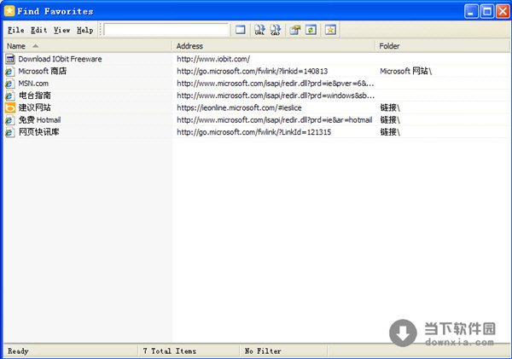512x359 pixels.
Task: Click the address ending LinkId=121315
Action: click(x=253, y=132)
